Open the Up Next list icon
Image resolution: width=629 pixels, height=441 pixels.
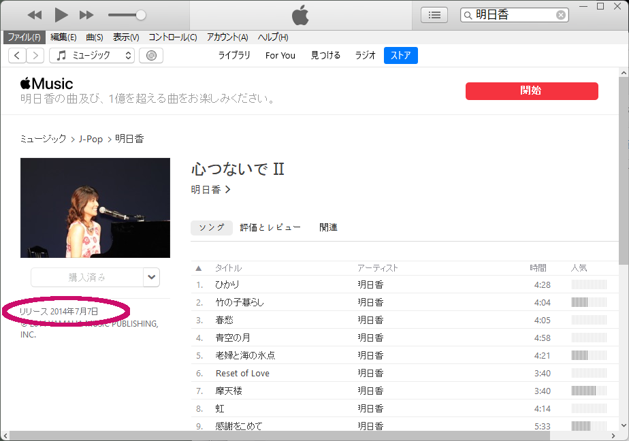434,15
